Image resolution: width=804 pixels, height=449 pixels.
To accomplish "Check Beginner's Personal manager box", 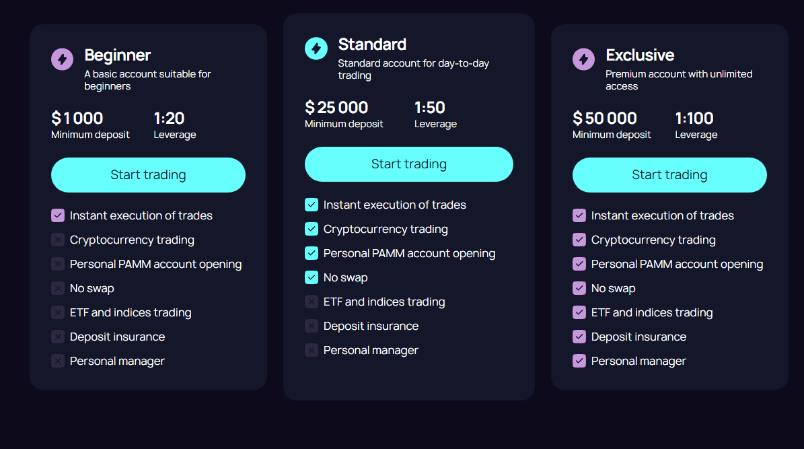I will [x=58, y=361].
